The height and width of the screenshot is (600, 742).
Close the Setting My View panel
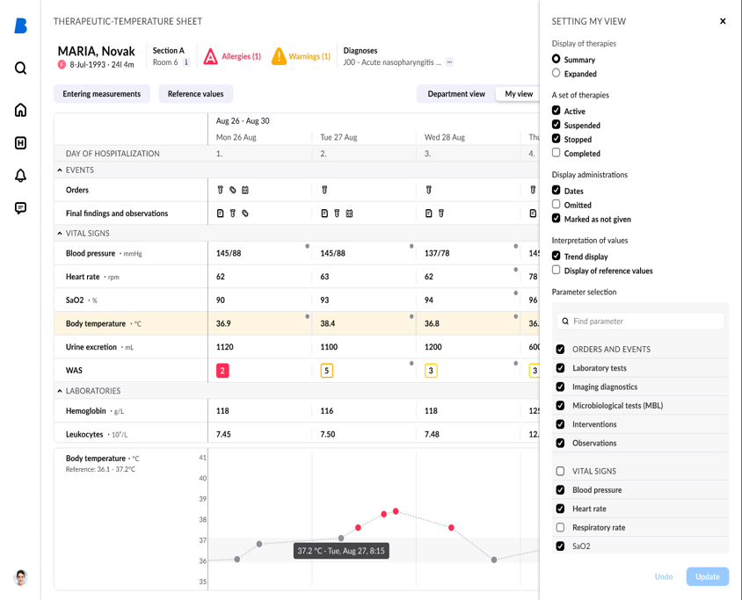point(723,21)
